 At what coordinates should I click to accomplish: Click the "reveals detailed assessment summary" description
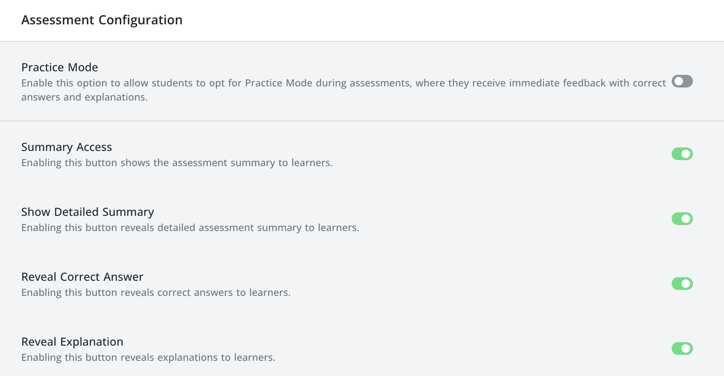pyautogui.click(x=190, y=228)
